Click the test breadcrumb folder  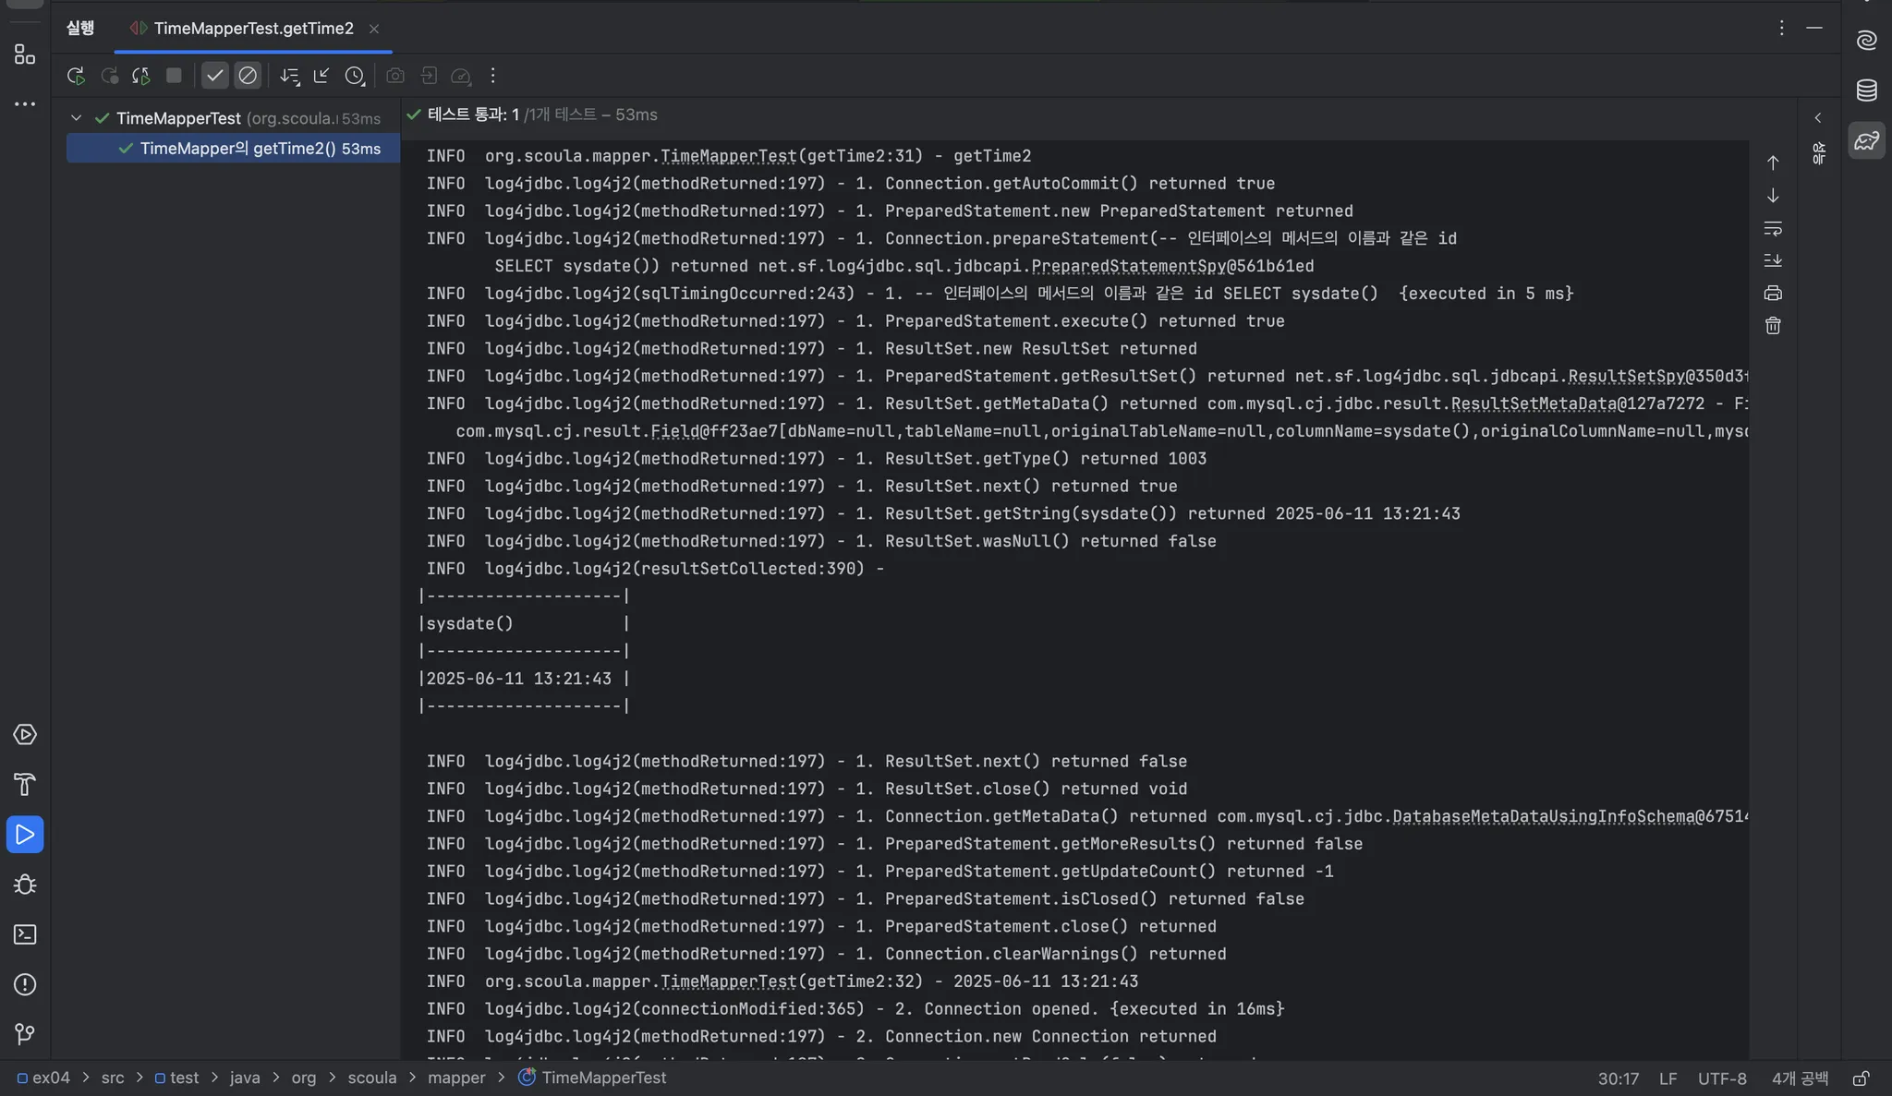[x=176, y=1078]
